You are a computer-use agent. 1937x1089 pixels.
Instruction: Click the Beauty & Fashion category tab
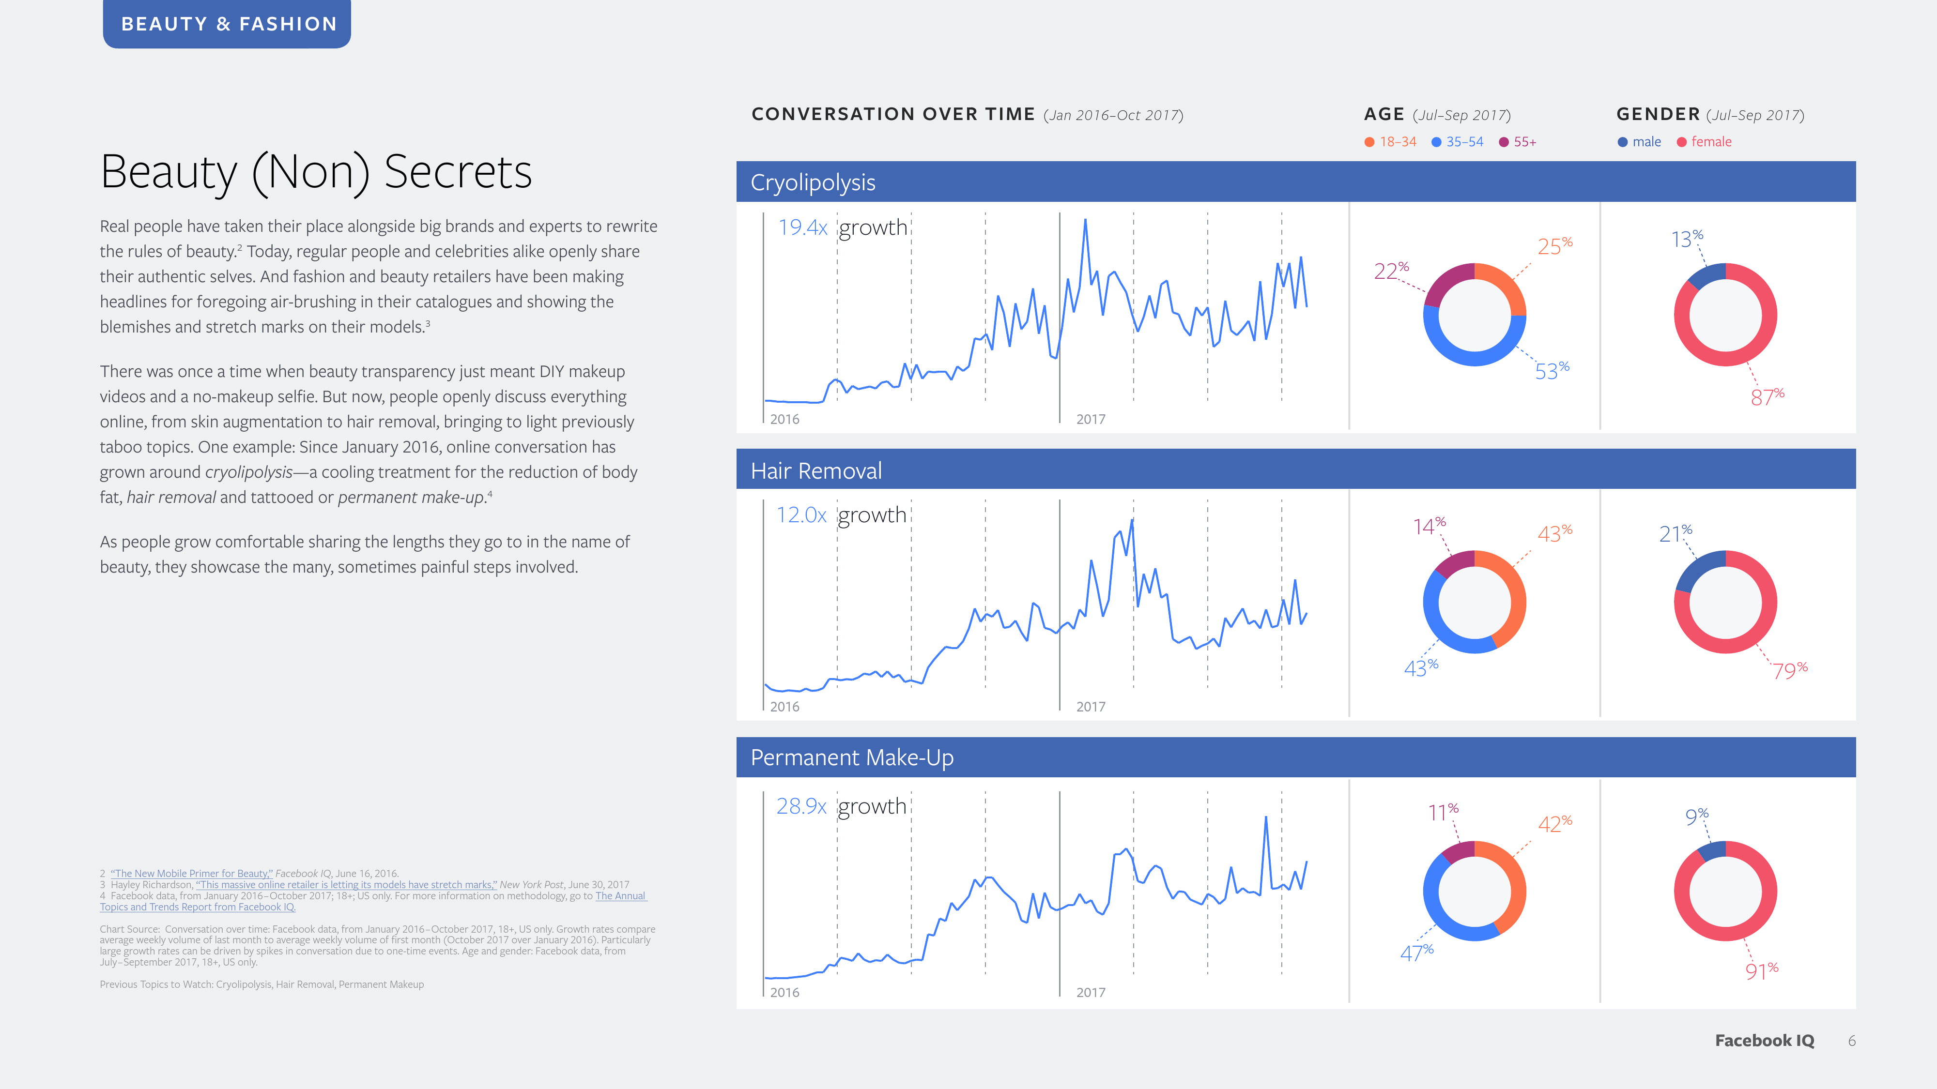(x=227, y=24)
